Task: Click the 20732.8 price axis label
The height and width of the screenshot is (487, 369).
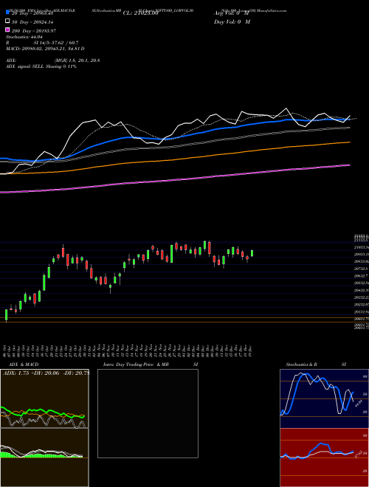Action: pos(361,269)
